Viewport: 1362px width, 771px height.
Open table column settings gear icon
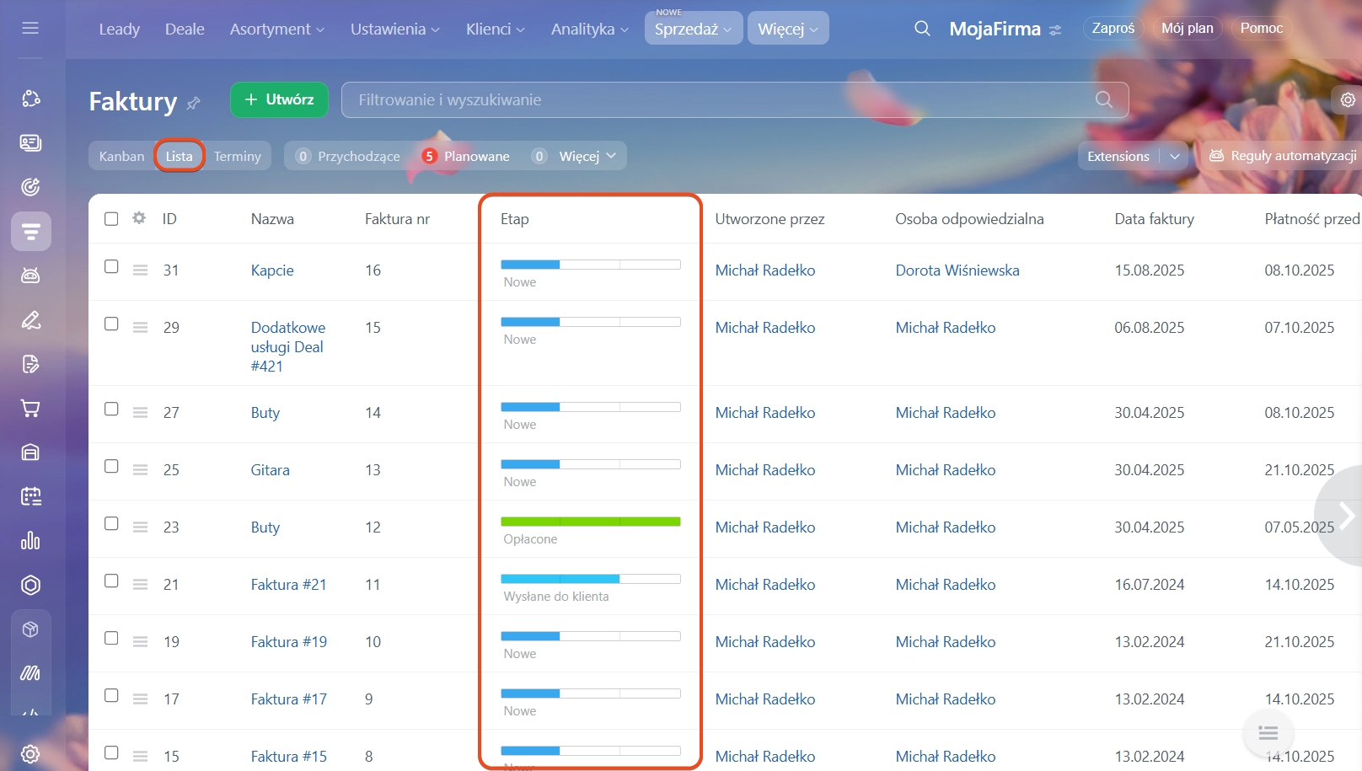[139, 218]
